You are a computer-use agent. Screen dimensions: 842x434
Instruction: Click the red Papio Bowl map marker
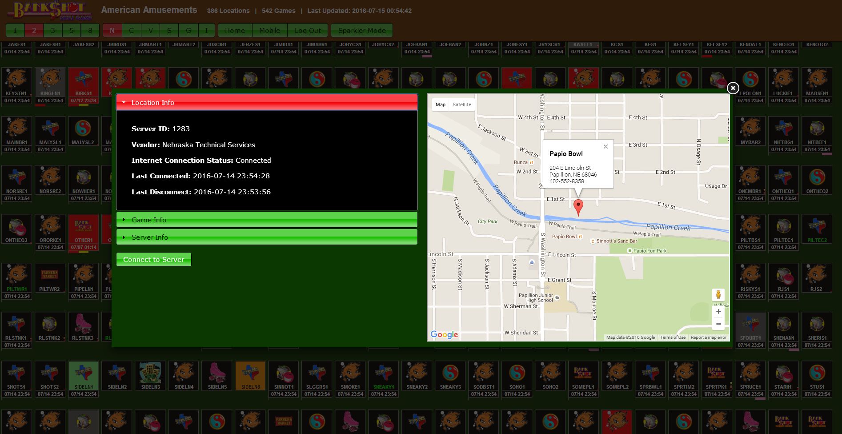point(578,207)
